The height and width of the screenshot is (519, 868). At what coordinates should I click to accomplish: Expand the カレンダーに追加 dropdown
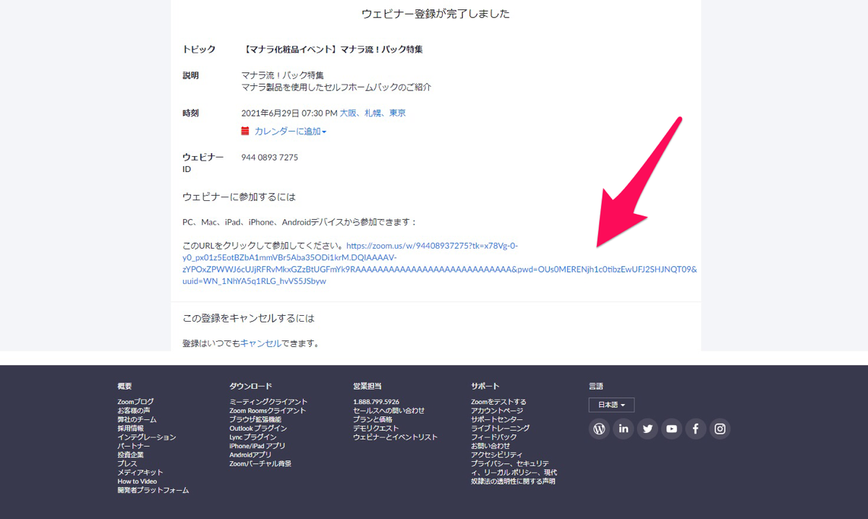290,132
